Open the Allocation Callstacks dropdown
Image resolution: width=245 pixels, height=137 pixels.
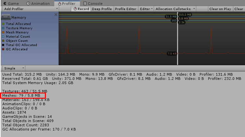pyautogui.click(x=175, y=9)
